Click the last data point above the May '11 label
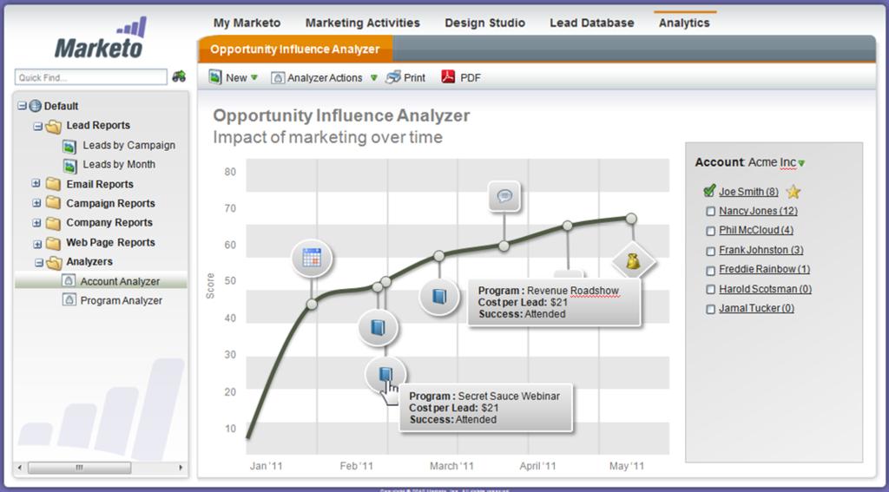This screenshot has width=889, height=492. pos(631,219)
